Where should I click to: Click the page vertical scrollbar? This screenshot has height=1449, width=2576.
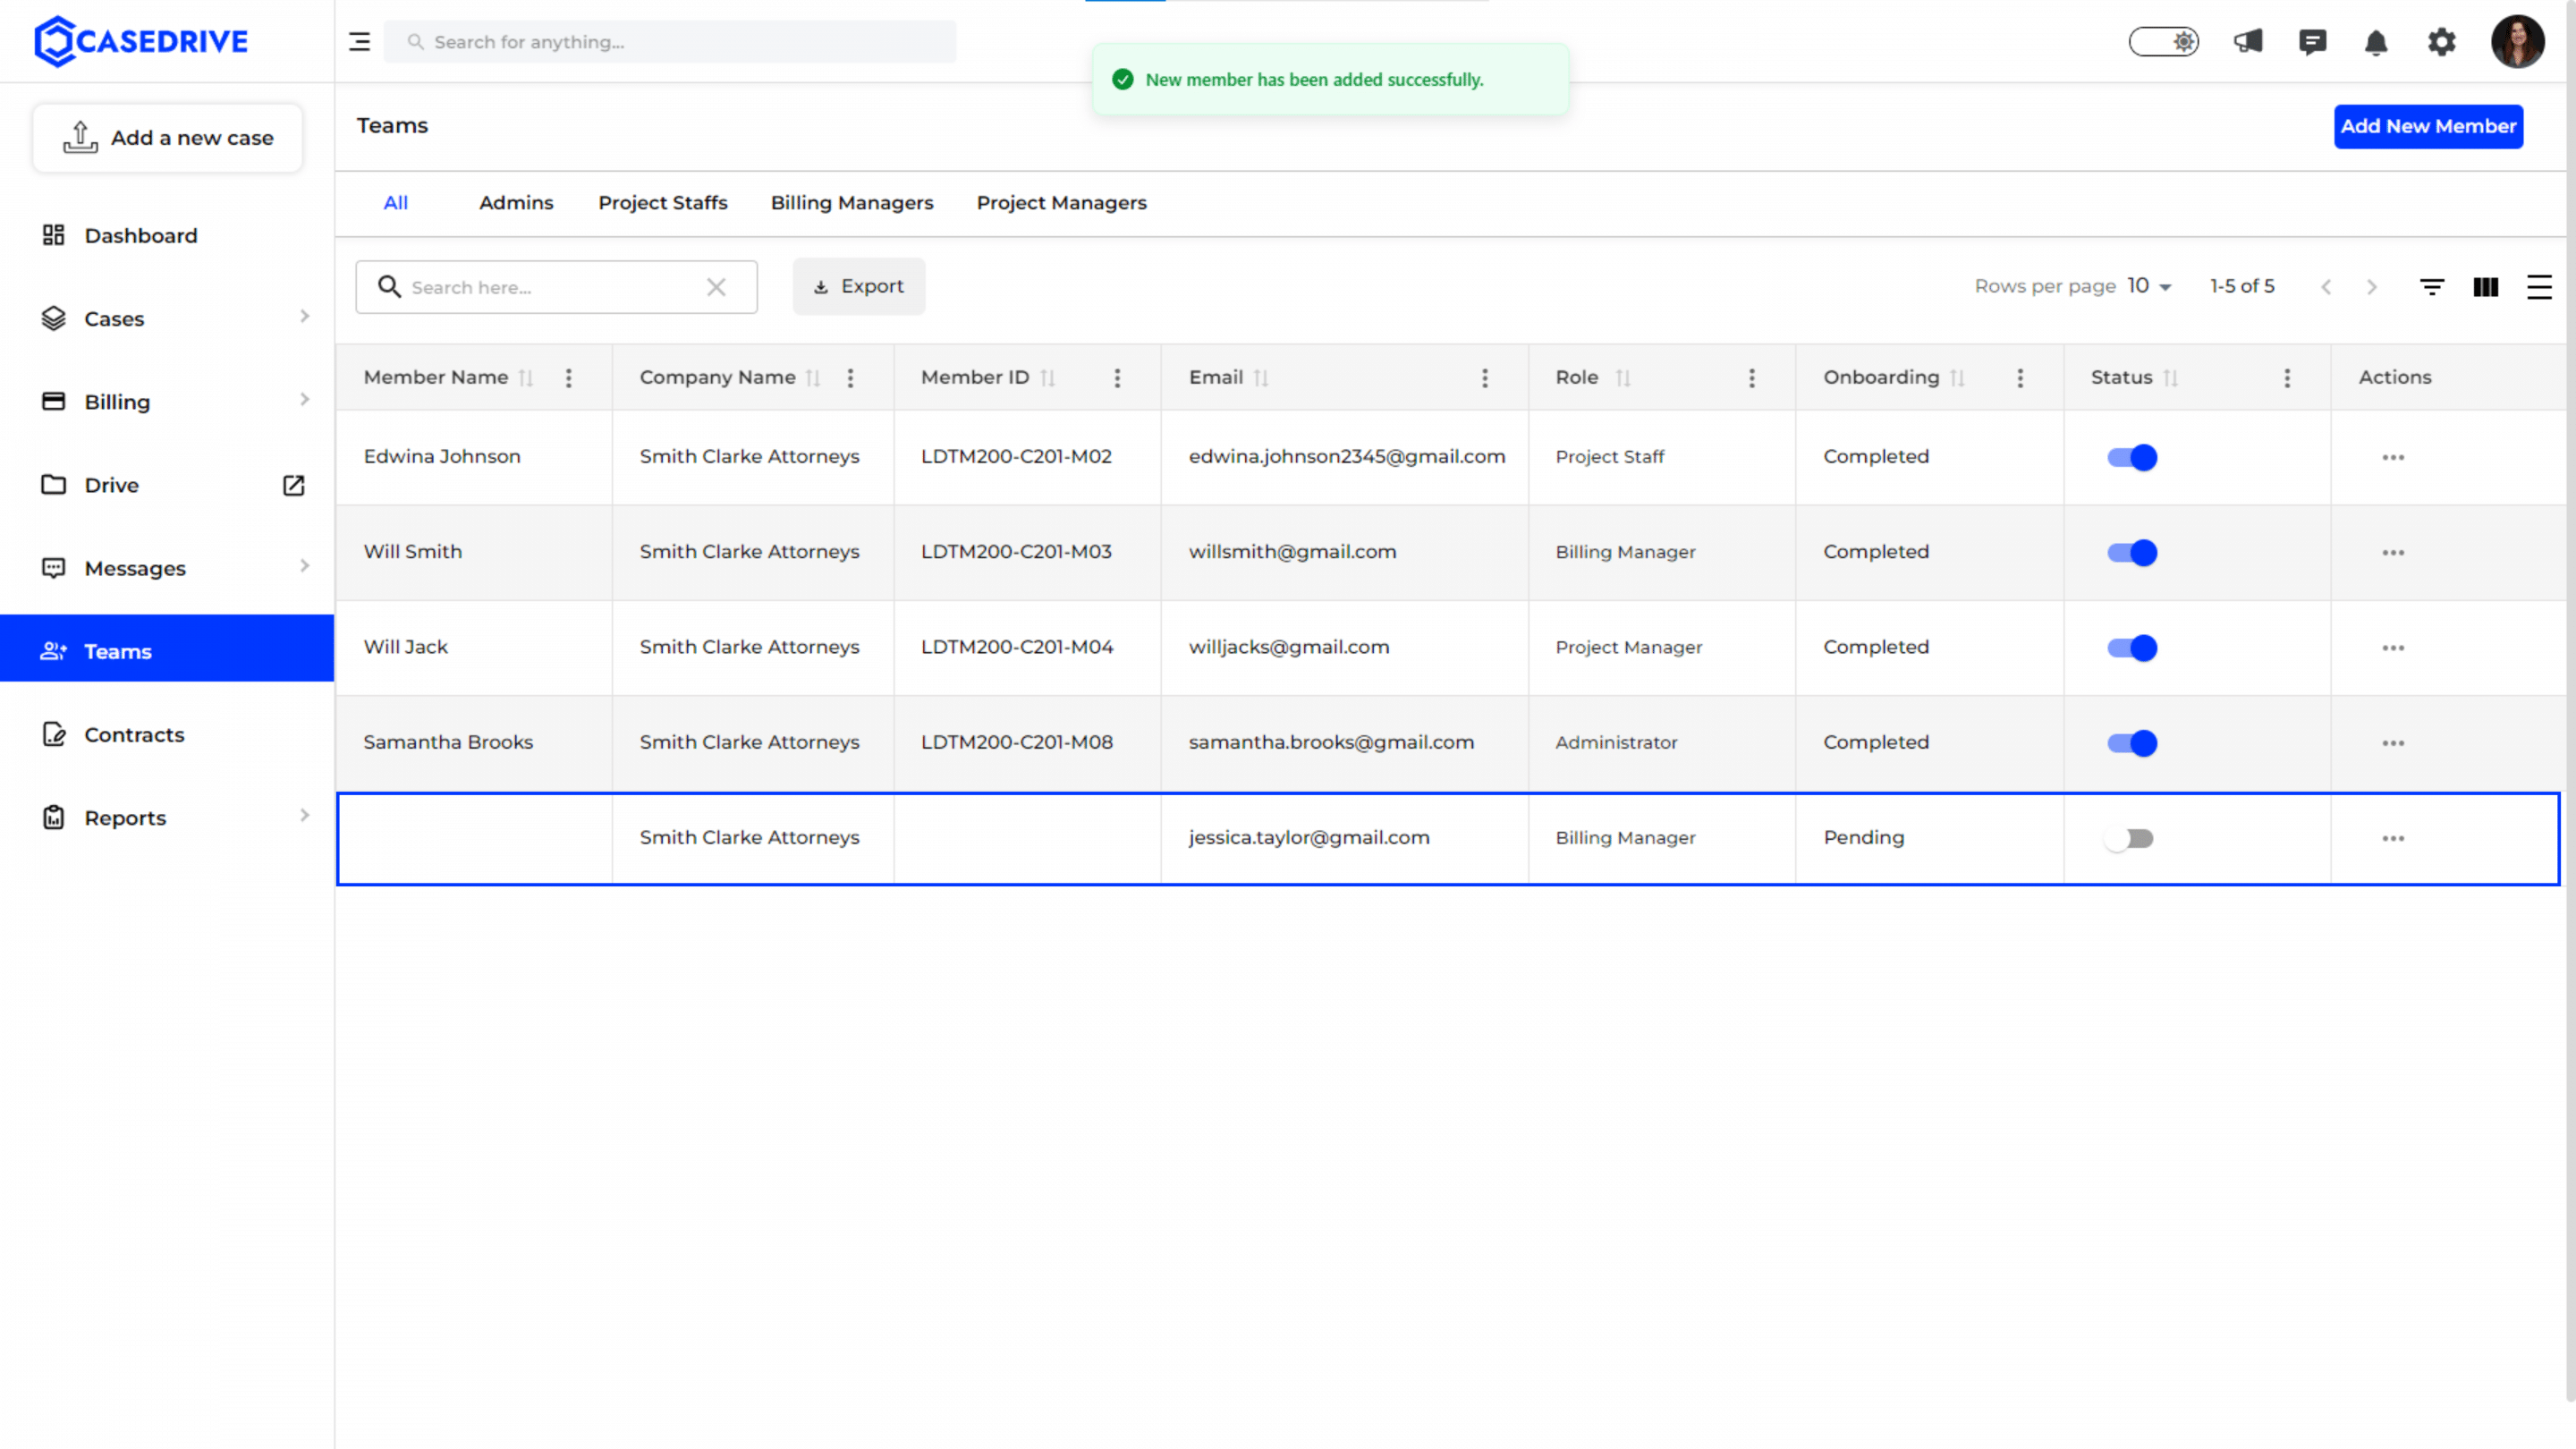[2570, 700]
